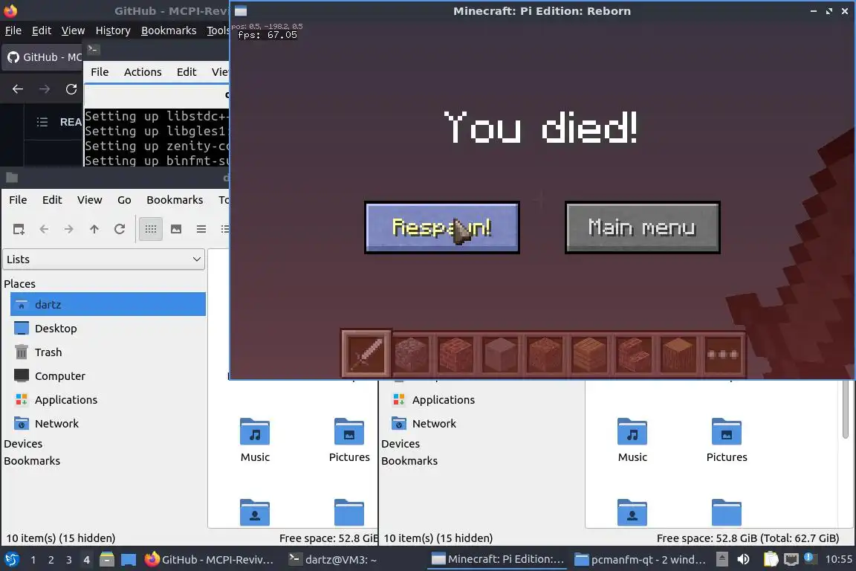Screen dimensions: 856x571
Task: Open the Lists side pane dropdown
Action: point(104,259)
